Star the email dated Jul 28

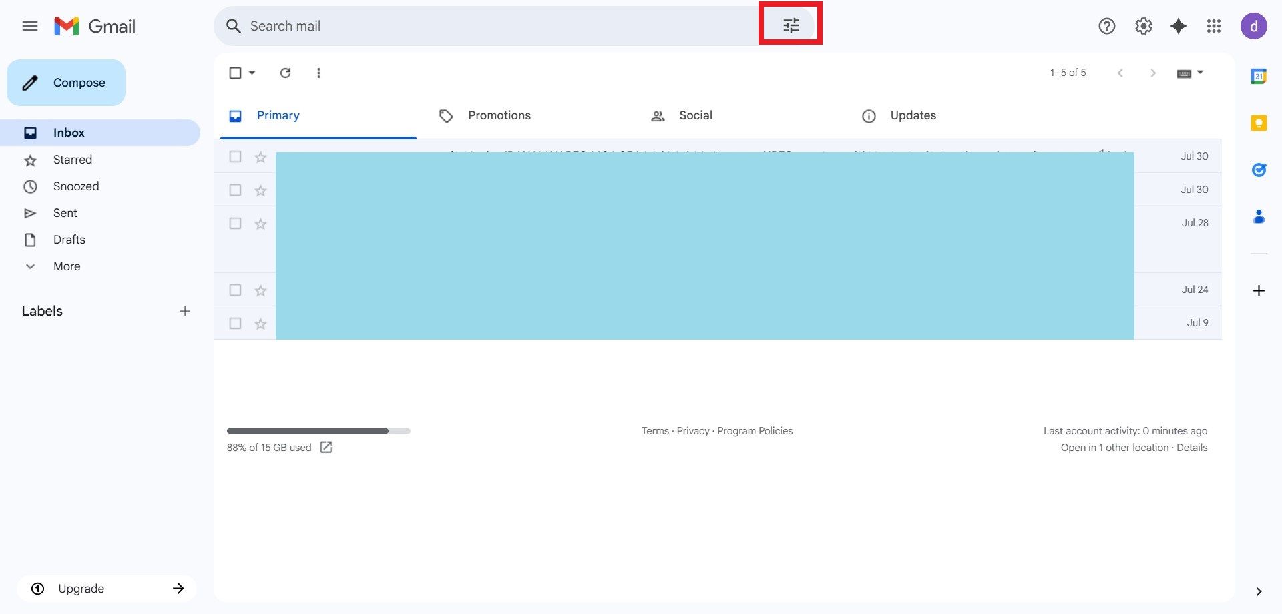260,224
